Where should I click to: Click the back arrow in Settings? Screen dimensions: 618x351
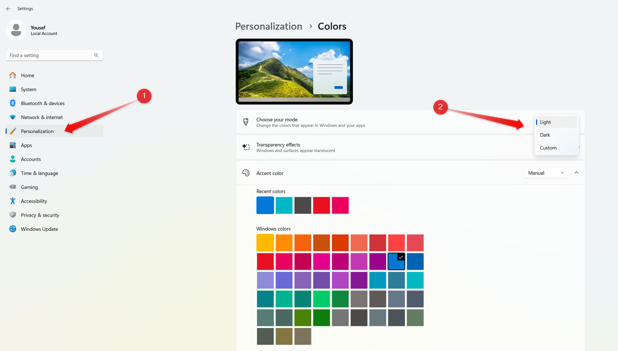click(8, 8)
